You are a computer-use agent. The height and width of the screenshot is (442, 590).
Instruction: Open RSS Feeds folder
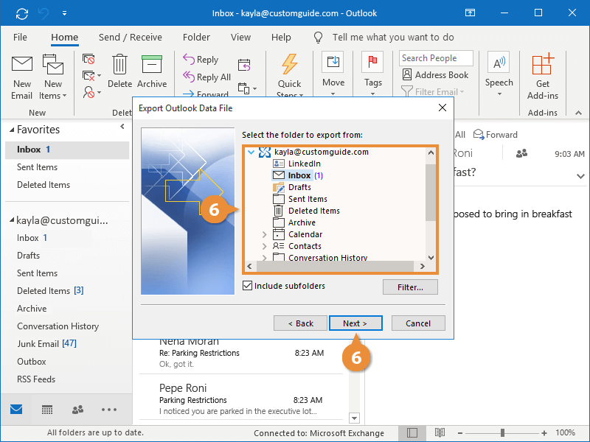36,379
